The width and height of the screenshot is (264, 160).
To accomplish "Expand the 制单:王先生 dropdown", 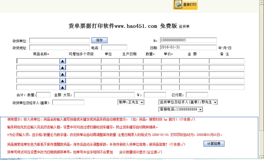I will pyautogui.click(x=142, y=102).
